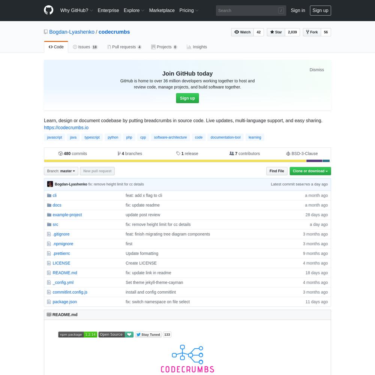Click the teal language bar segment

coord(326,161)
